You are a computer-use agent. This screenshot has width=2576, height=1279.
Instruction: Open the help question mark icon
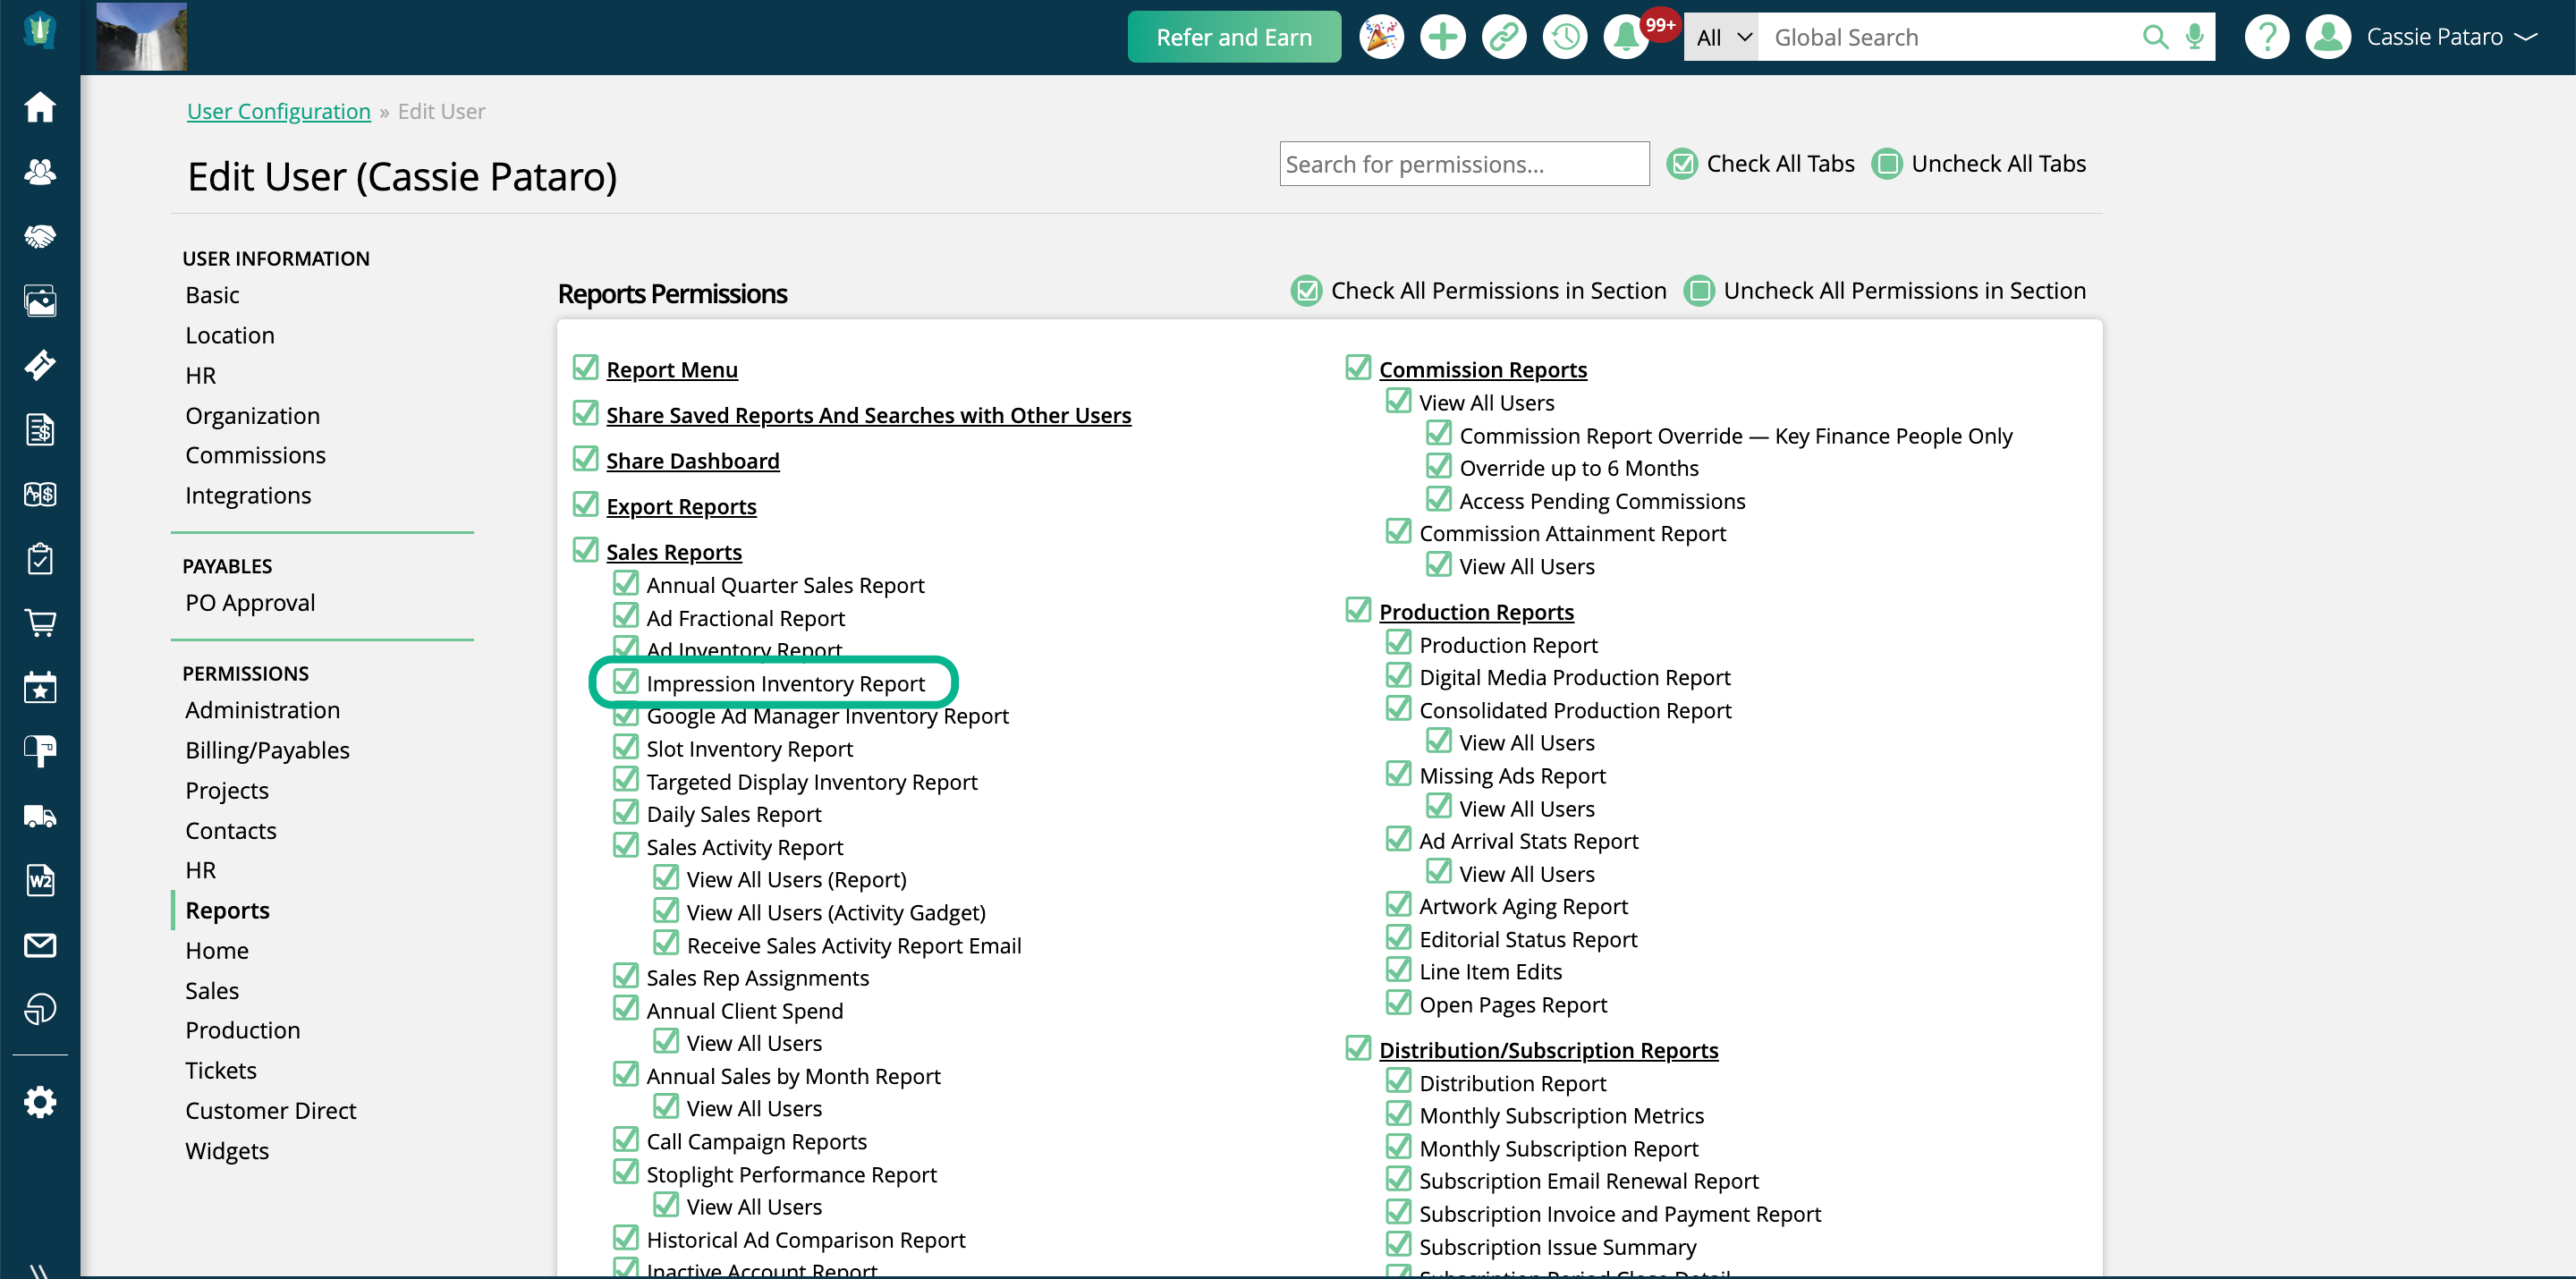[2266, 38]
